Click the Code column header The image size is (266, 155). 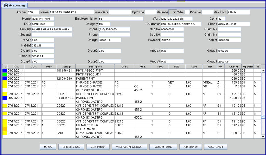[124, 67]
